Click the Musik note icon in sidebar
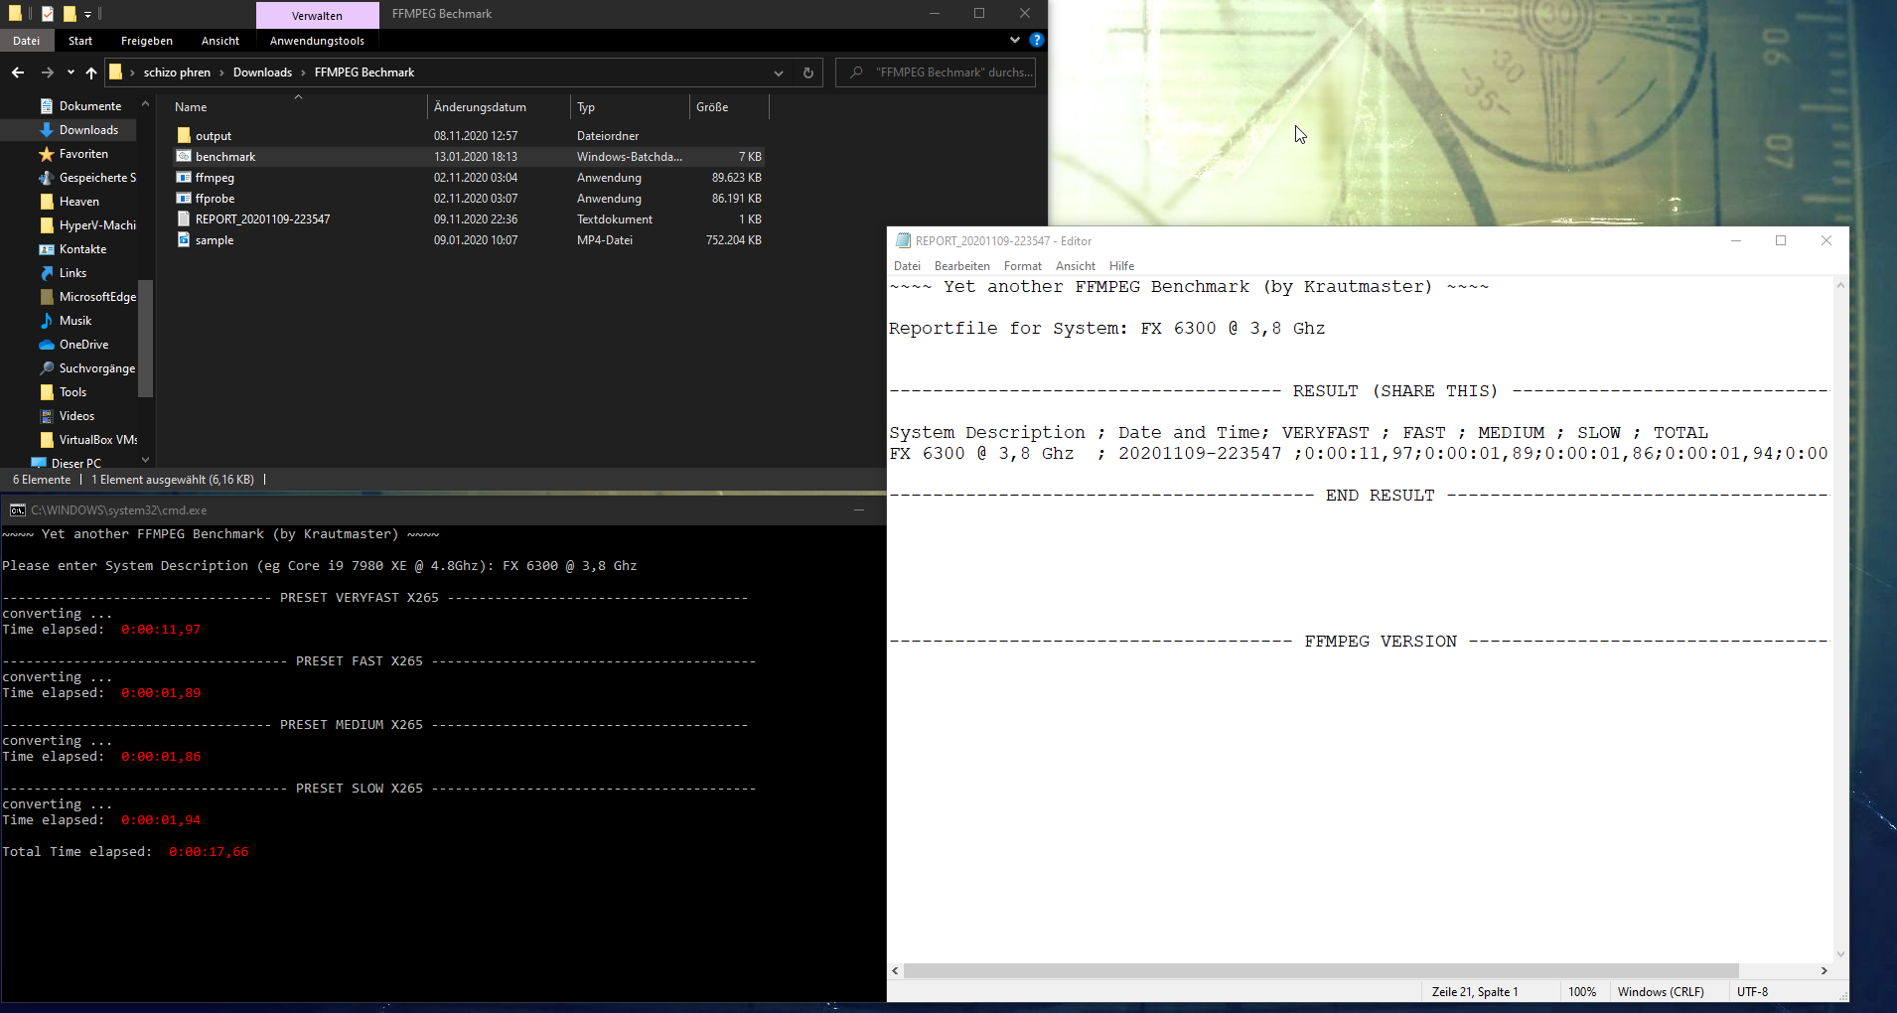This screenshot has height=1013, width=1897. coord(47,321)
